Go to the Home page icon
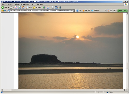 [x=23, y=7]
